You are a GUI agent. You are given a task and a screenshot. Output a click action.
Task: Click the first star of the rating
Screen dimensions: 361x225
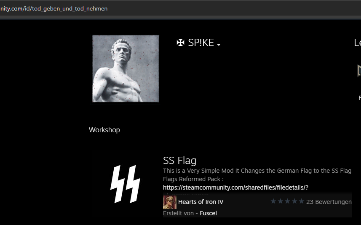point(273,202)
